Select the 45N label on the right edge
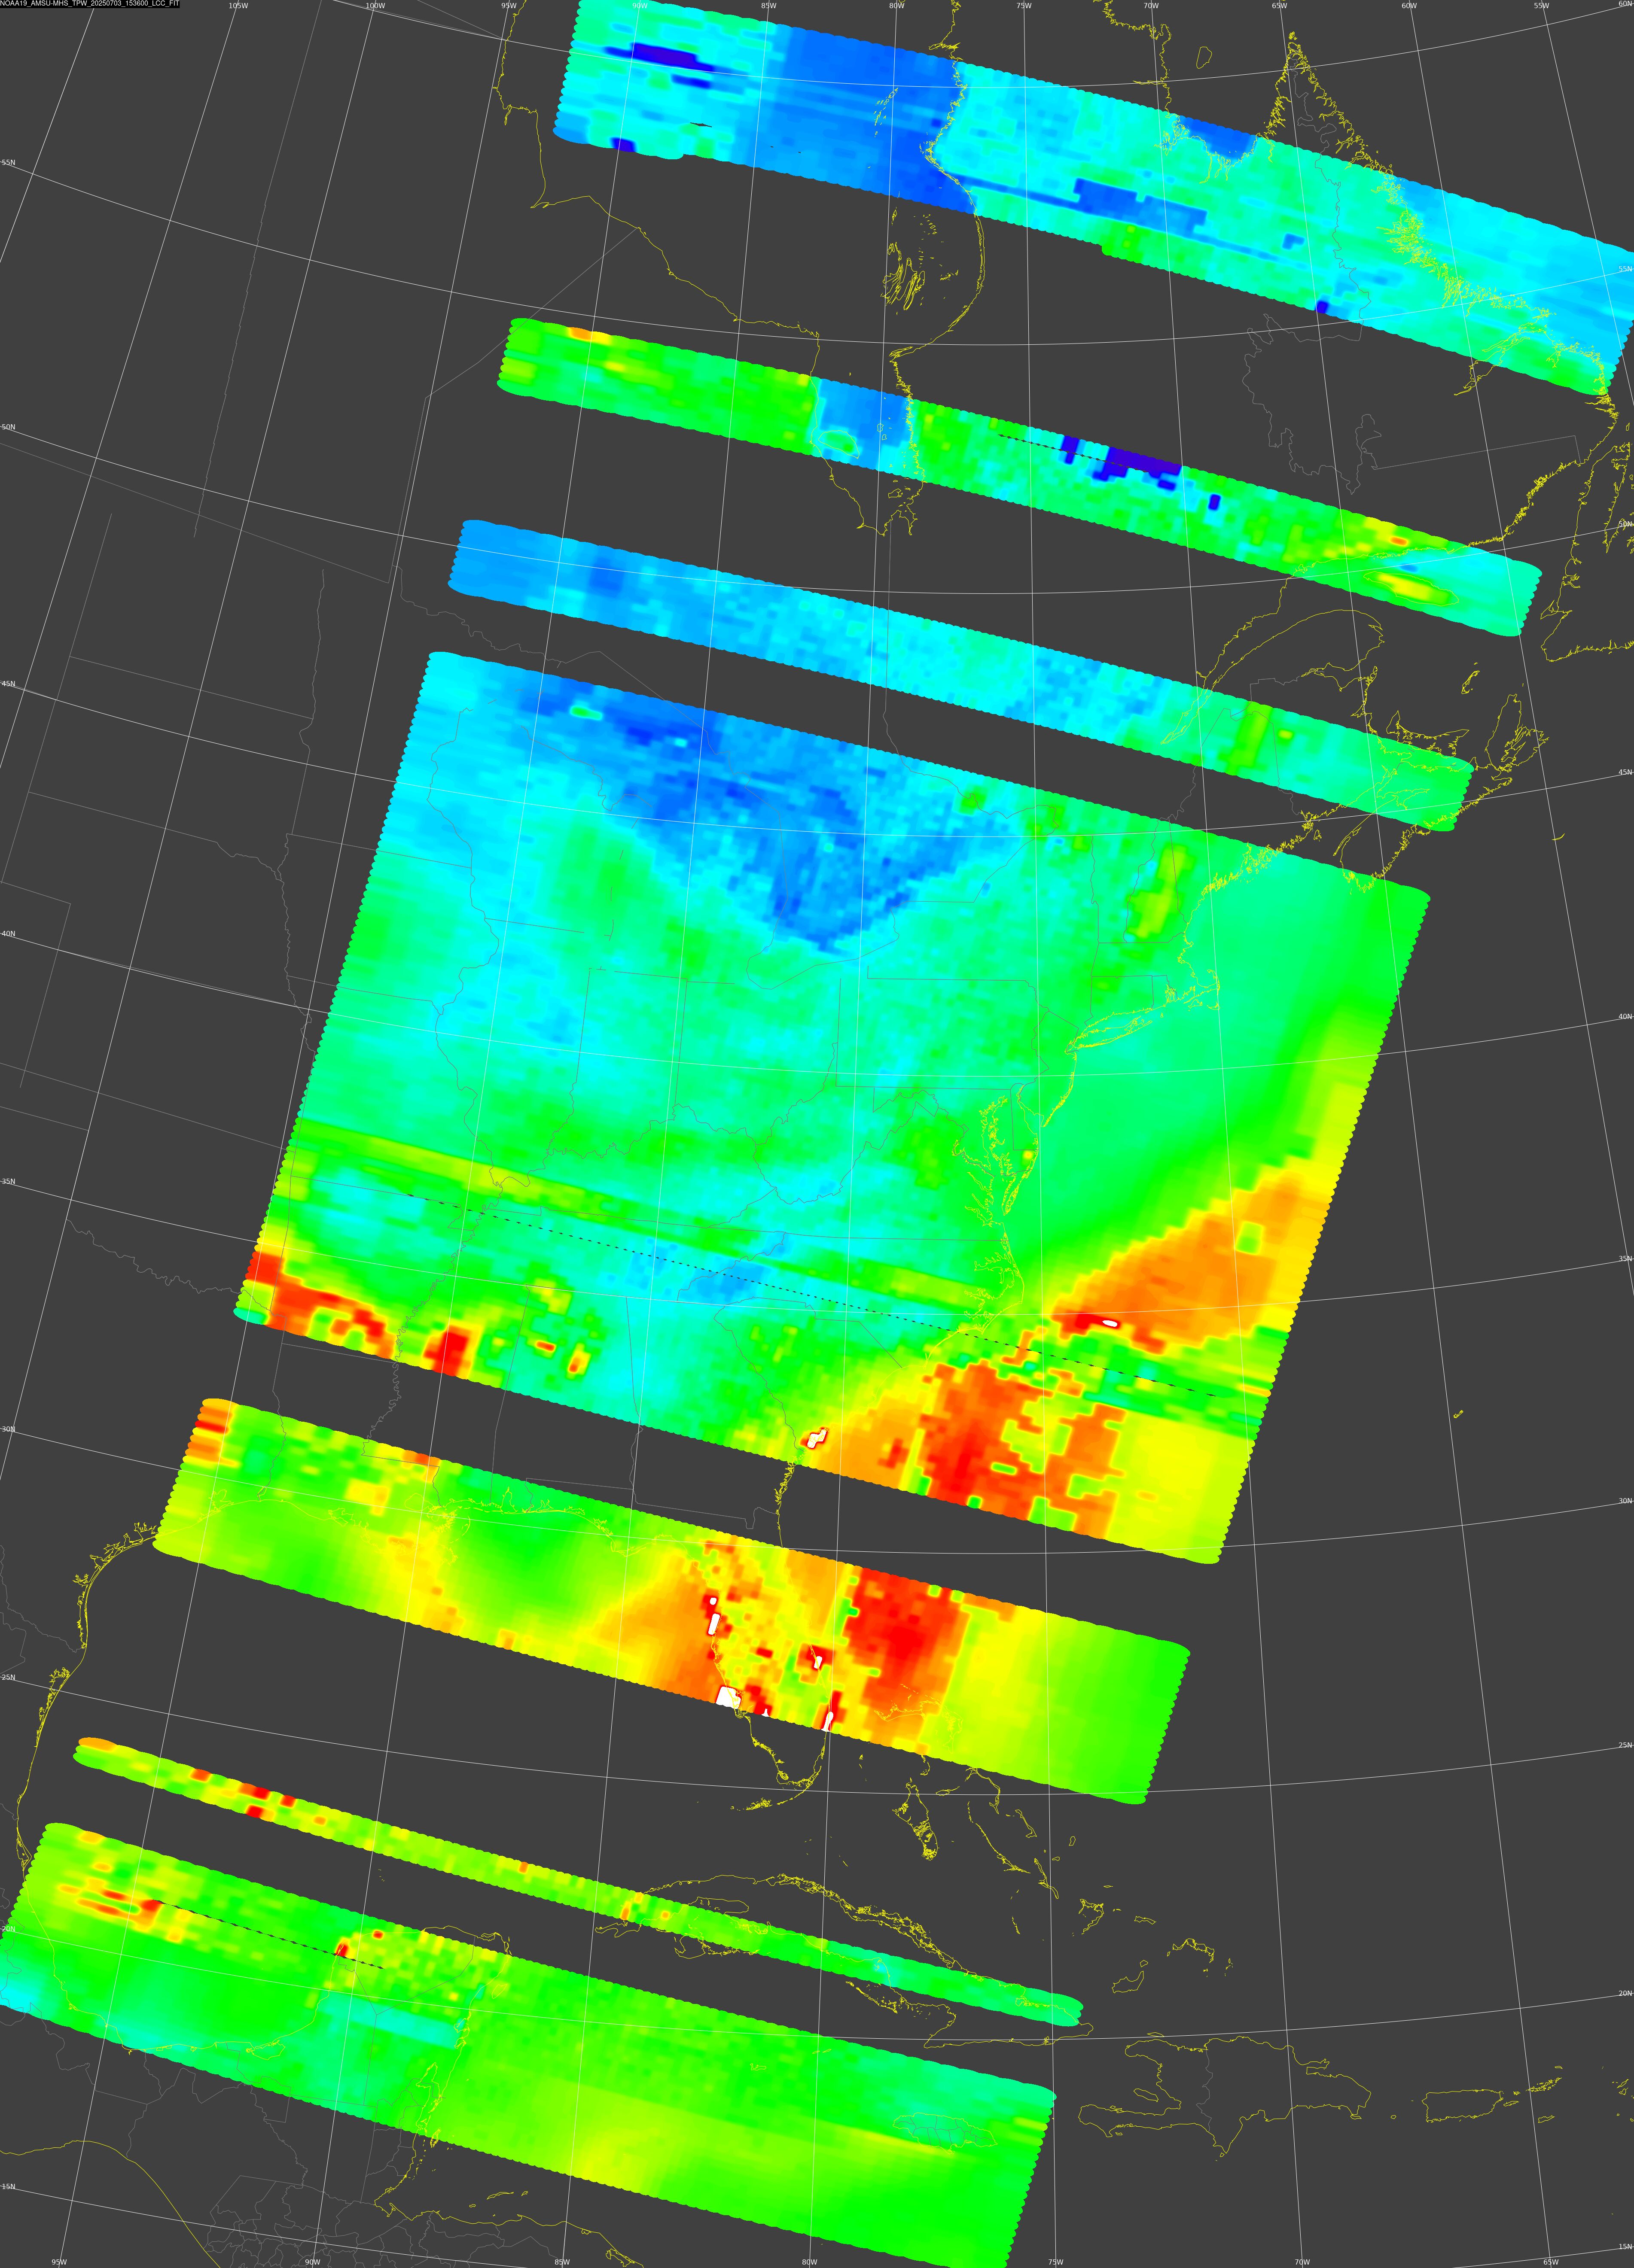The width and height of the screenshot is (1634, 2268). (x=1625, y=772)
